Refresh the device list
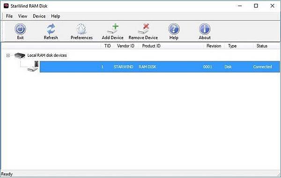 (x=51, y=29)
